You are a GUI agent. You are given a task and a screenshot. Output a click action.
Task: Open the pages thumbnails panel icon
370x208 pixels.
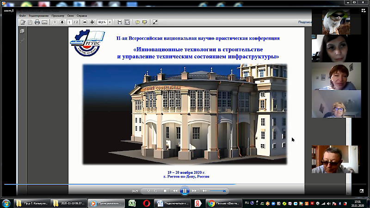tap(22, 31)
